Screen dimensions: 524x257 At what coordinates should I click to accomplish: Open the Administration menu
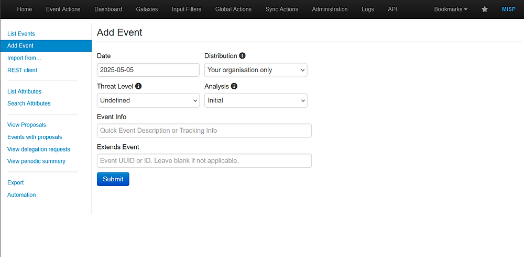pos(330,9)
